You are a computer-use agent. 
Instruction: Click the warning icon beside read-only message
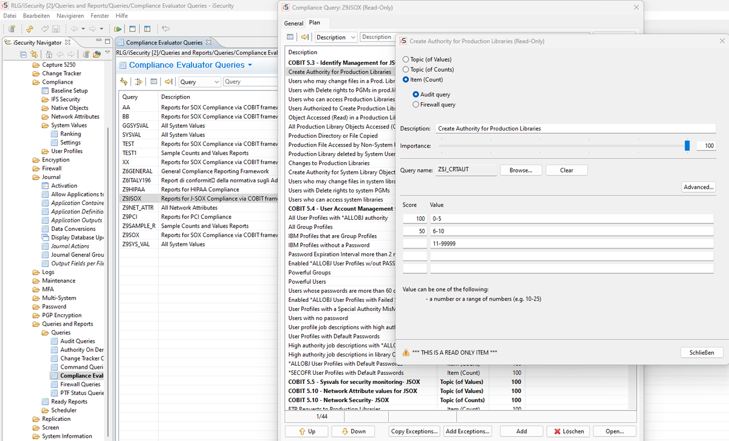point(406,352)
